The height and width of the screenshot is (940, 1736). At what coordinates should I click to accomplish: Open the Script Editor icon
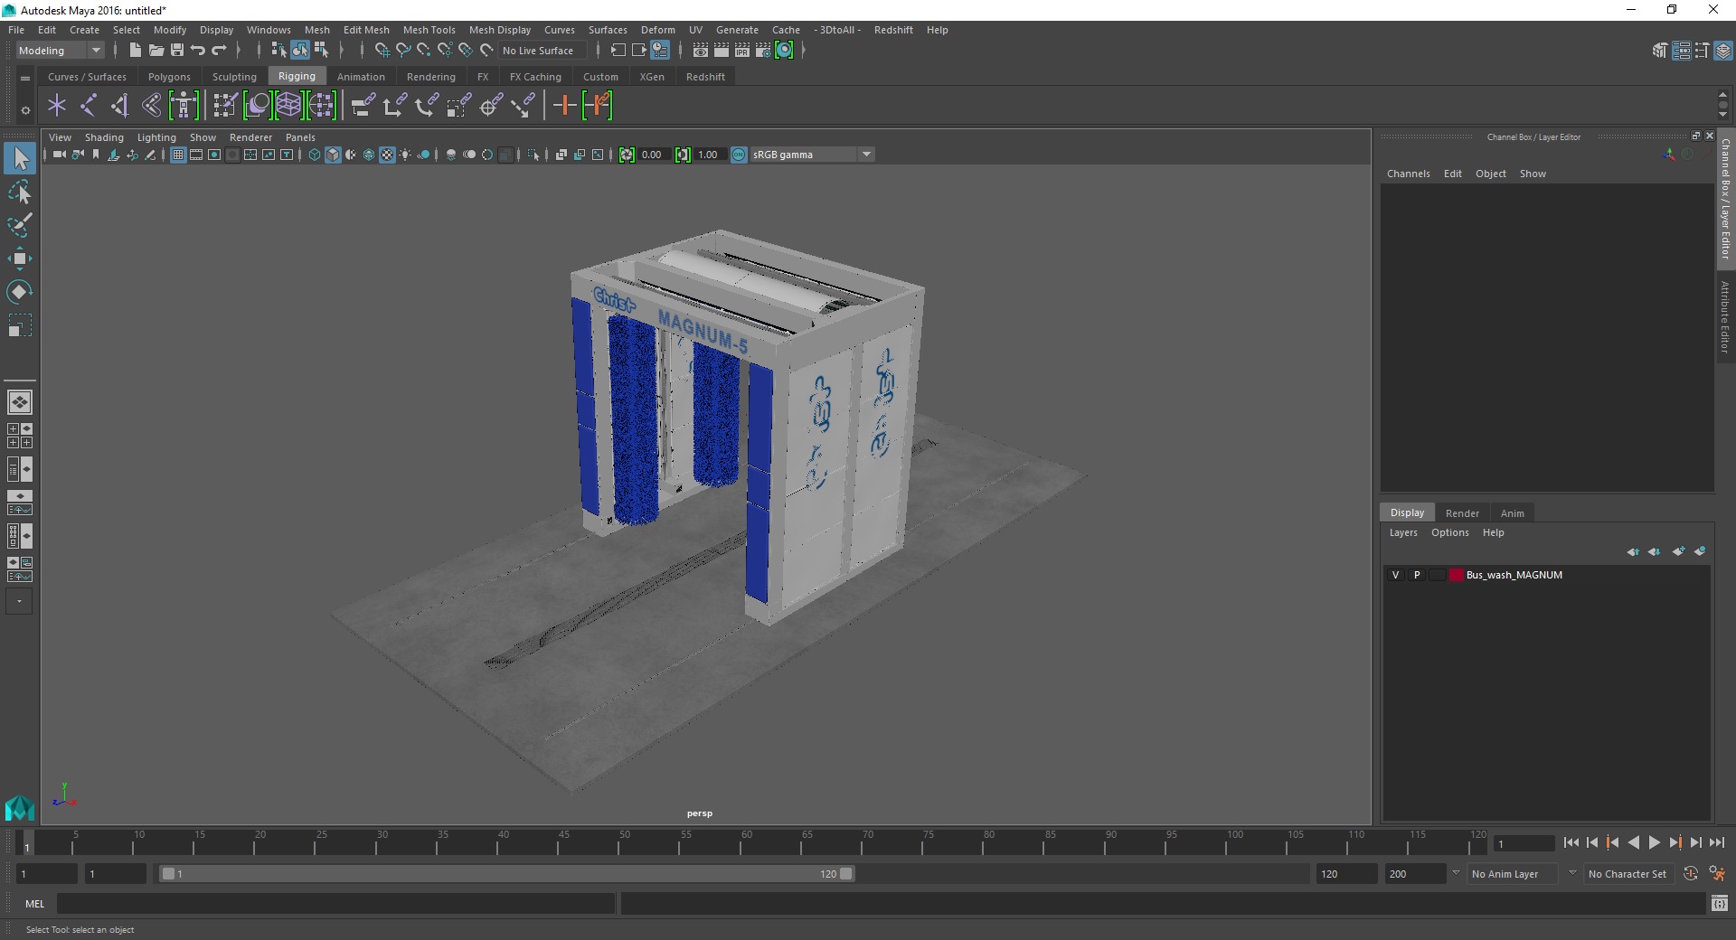[x=1720, y=903]
